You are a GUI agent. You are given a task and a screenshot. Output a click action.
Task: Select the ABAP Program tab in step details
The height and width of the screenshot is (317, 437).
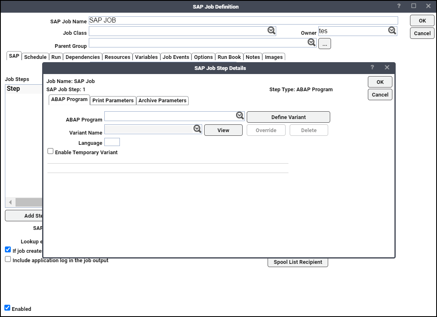69,99
